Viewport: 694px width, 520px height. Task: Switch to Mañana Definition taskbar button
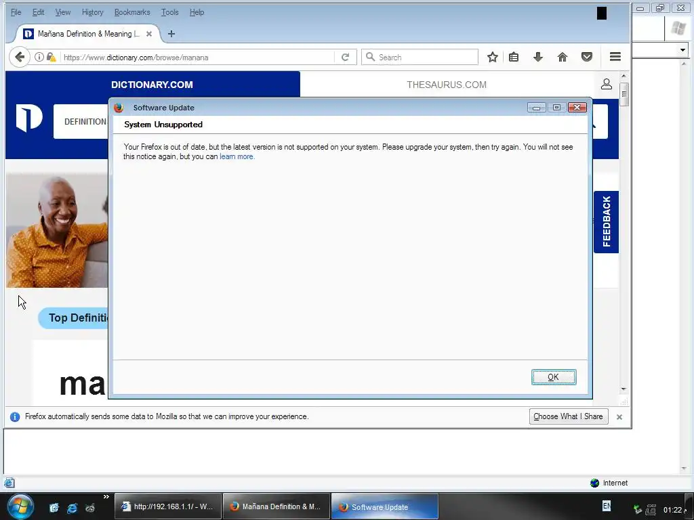coord(277,506)
